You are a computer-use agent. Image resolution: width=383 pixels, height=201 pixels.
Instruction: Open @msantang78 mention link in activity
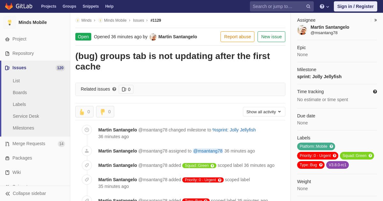coord(208,151)
